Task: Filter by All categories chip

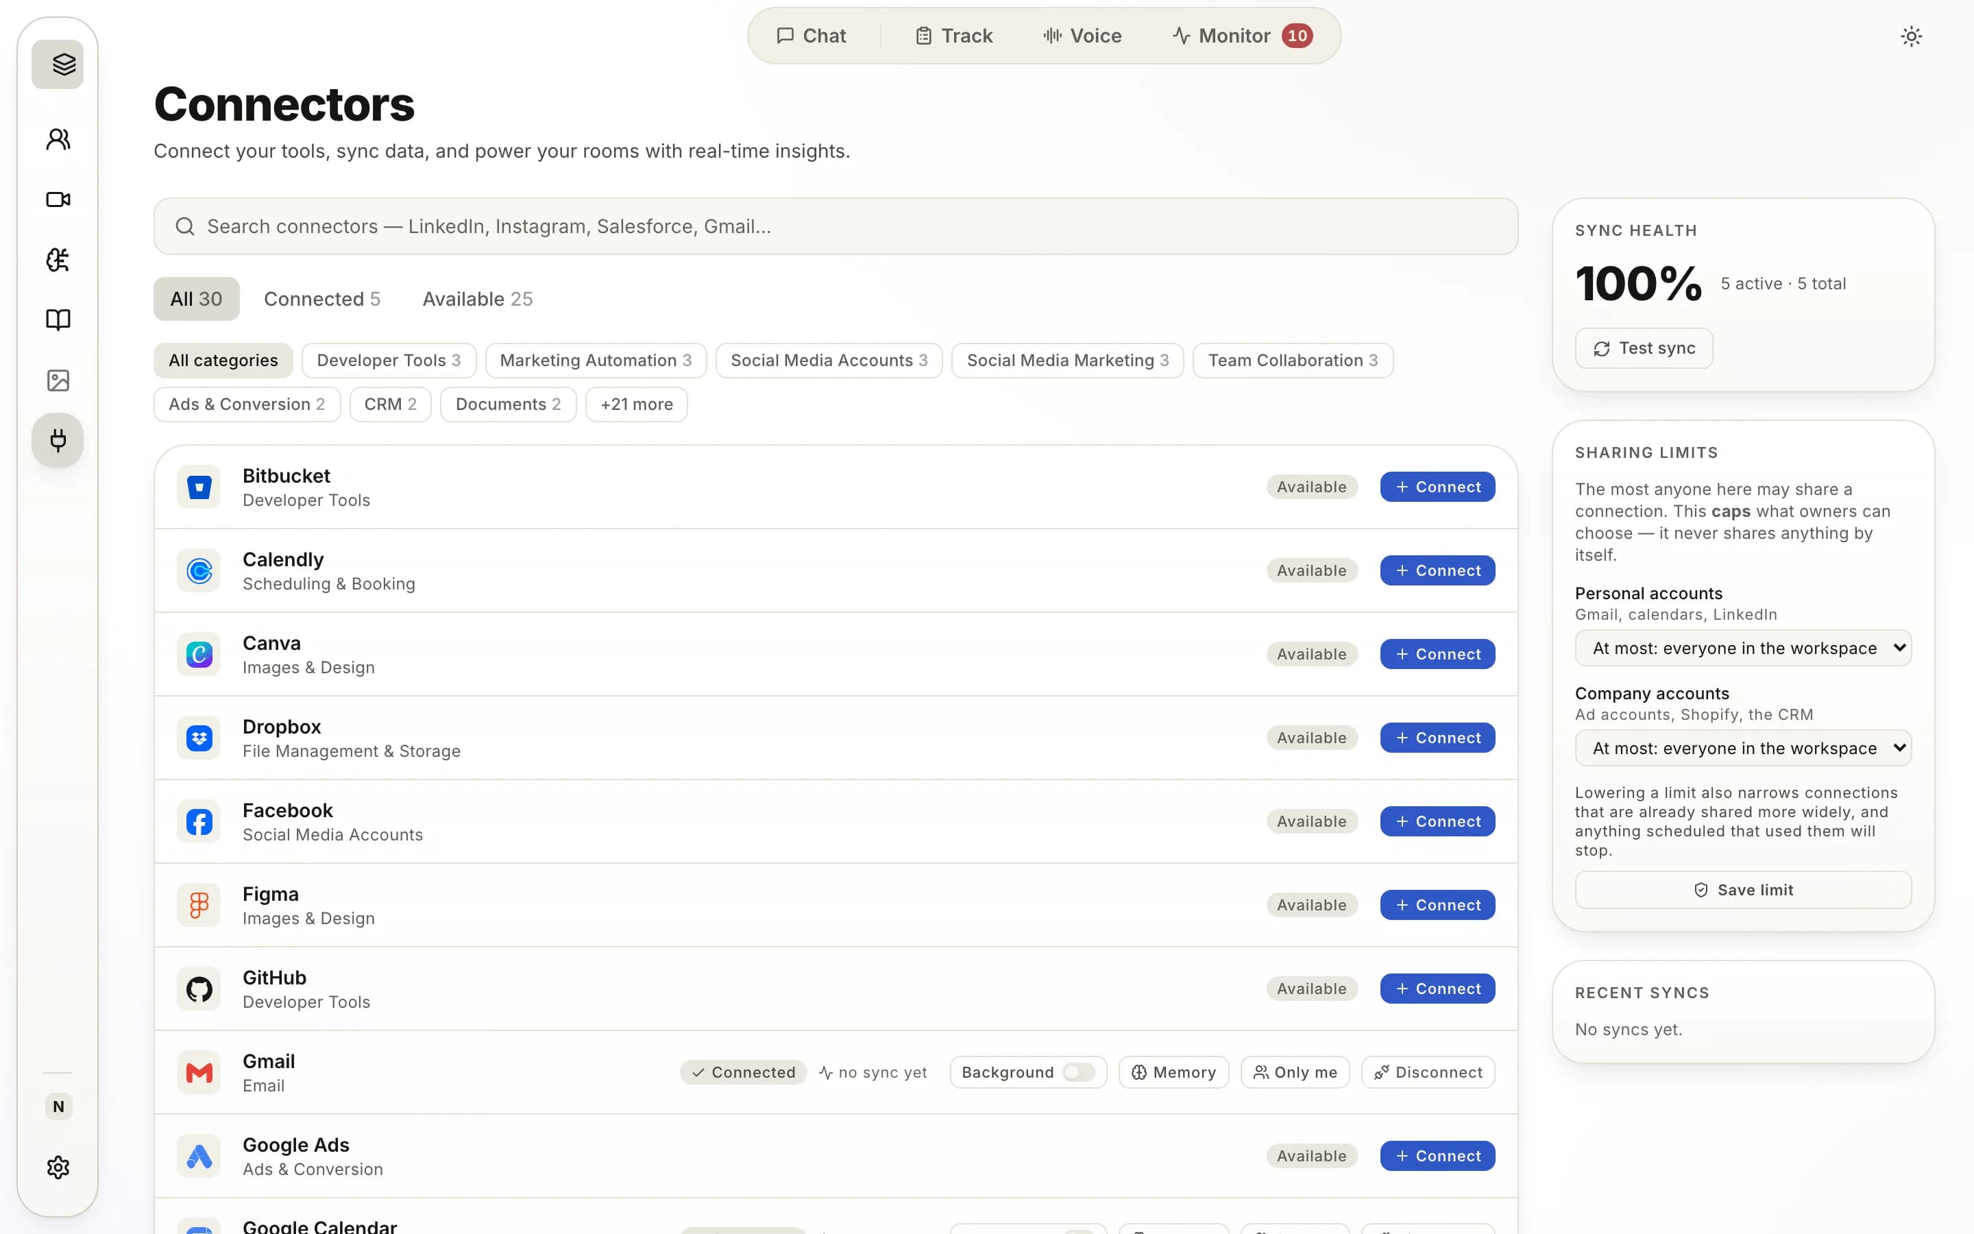Action: (223, 360)
